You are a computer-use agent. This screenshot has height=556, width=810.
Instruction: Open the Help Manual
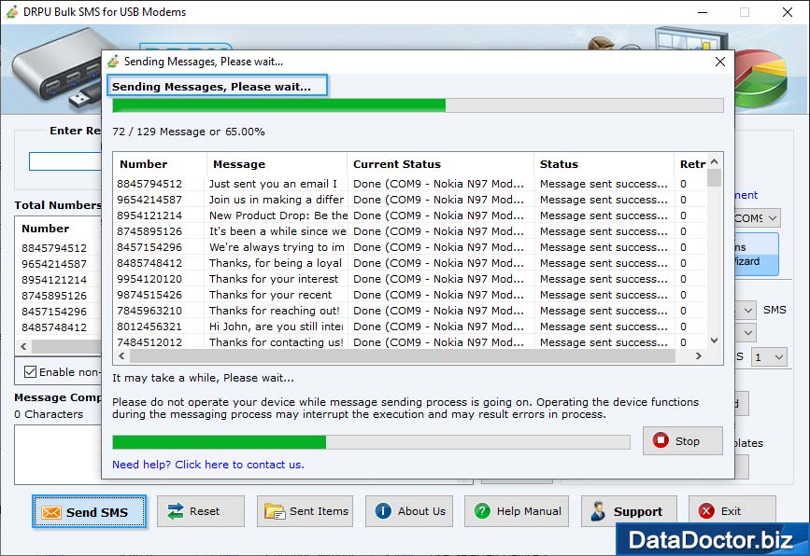coord(517,511)
